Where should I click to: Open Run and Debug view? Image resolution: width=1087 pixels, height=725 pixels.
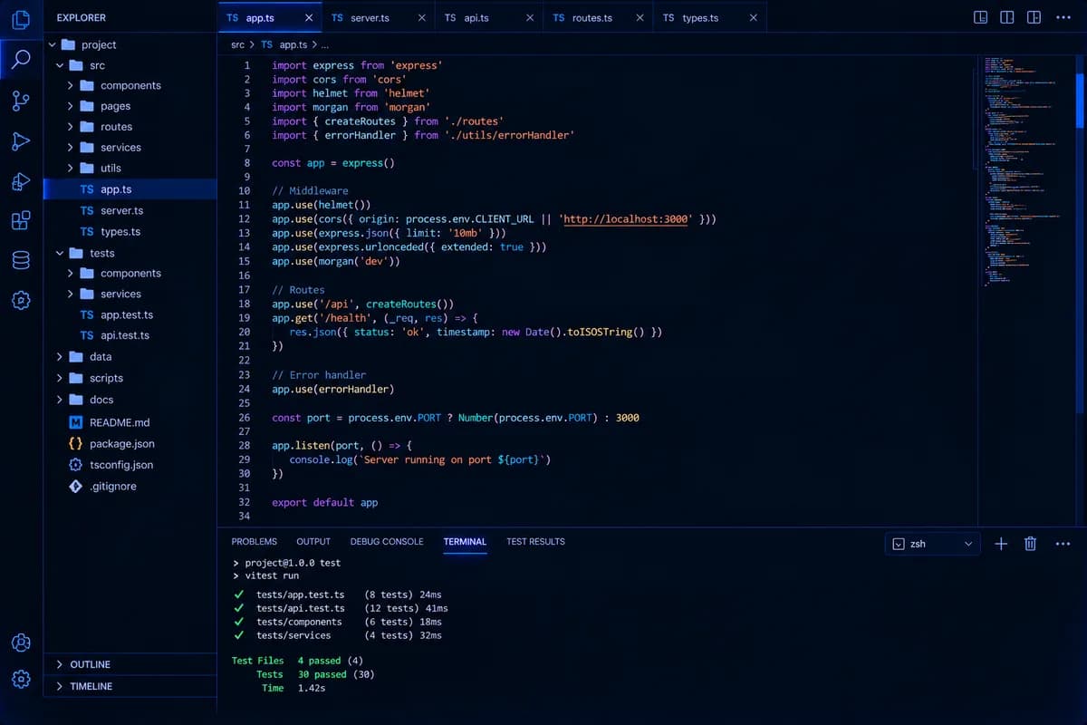click(21, 141)
